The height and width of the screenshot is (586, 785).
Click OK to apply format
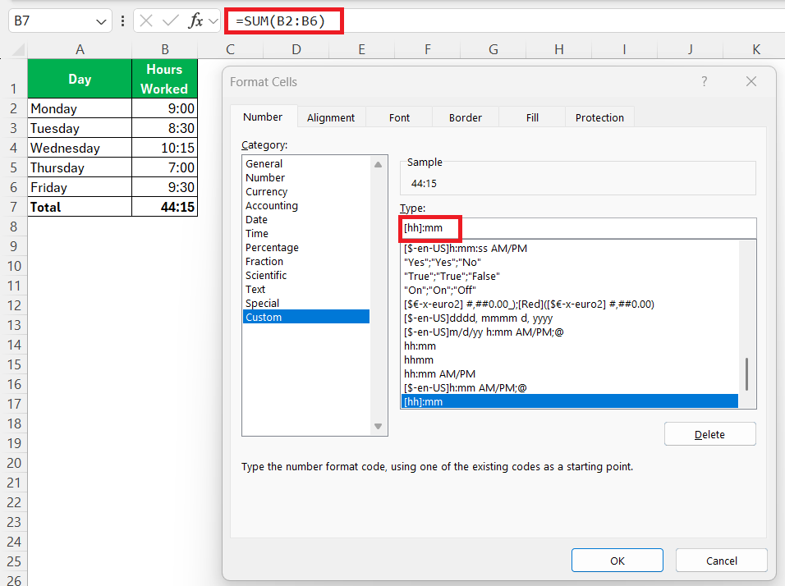[x=617, y=561]
